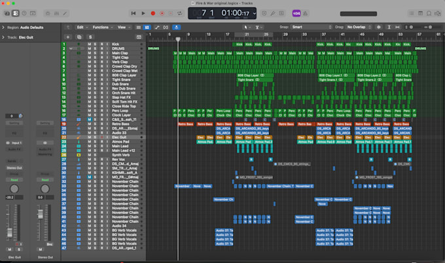Click the Duplicate Track button

click(79, 37)
